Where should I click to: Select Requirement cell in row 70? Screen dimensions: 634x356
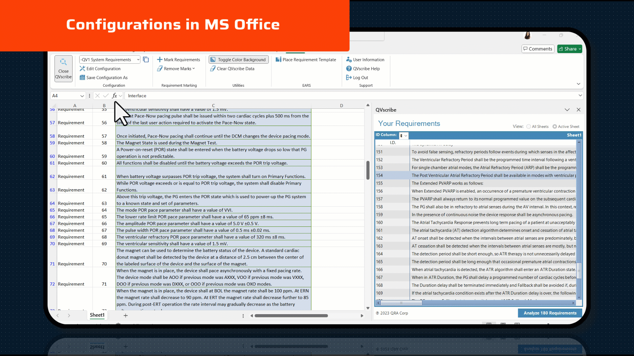point(75,244)
